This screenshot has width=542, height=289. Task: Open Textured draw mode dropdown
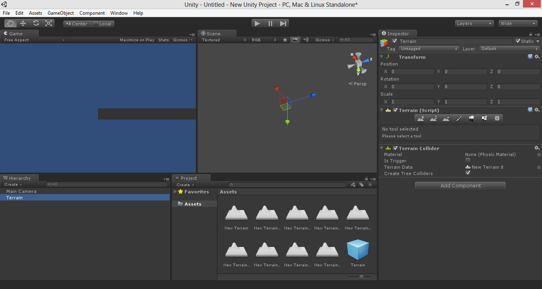pyautogui.click(x=224, y=40)
